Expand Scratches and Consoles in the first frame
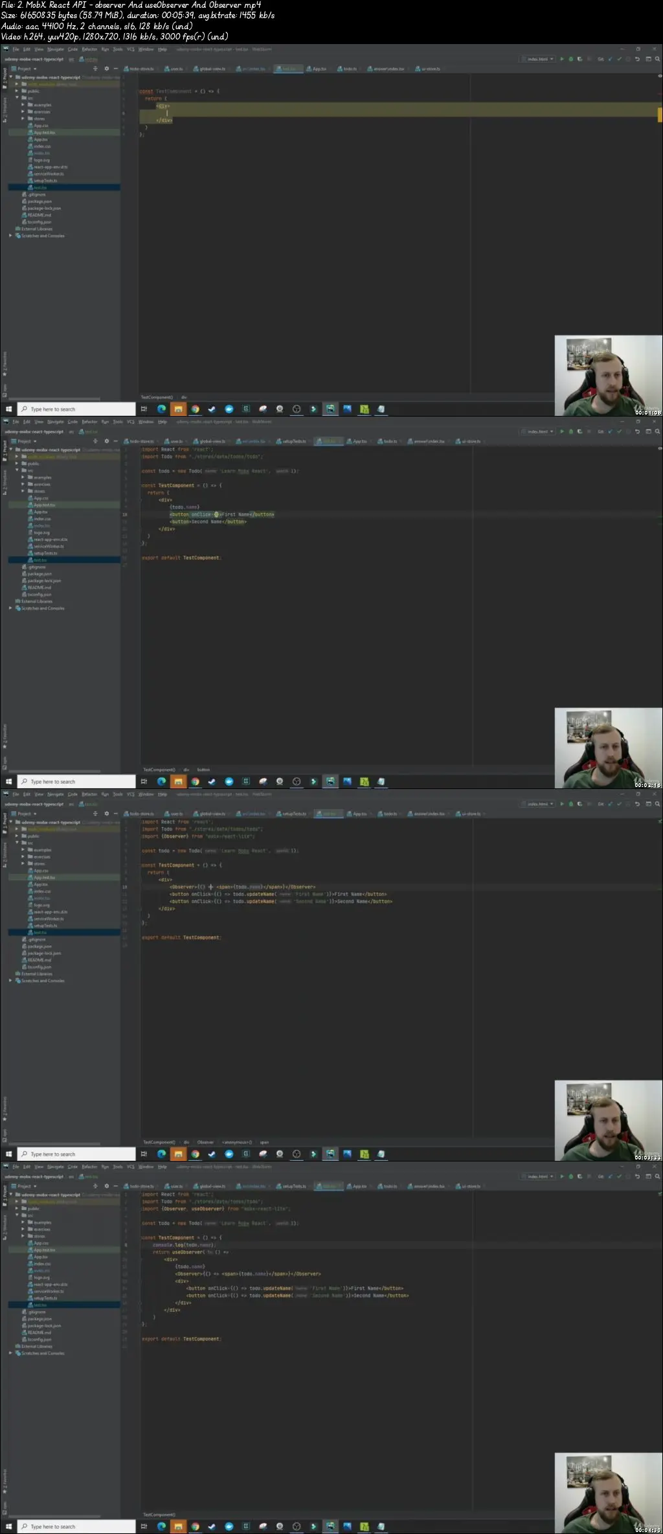Screen dimensions: 663x1534 click(x=10, y=236)
